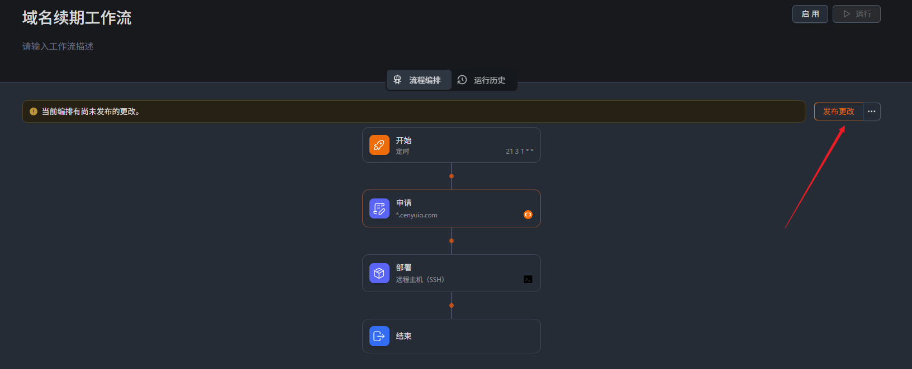The height and width of the screenshot is (369, 912).
Task: Switch to the 流程编排 tab
Action: 419,80
